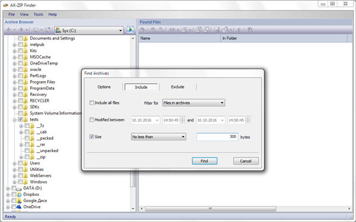Uncheck the Size filter checkbox
356x222 pixels.
pos(92,137)
